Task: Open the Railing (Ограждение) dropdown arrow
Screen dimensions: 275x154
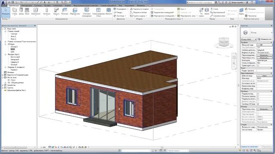Action: 128,9
